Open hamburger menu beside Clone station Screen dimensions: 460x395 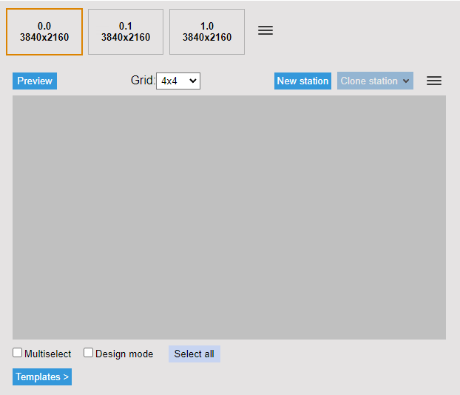coord(434,81)
